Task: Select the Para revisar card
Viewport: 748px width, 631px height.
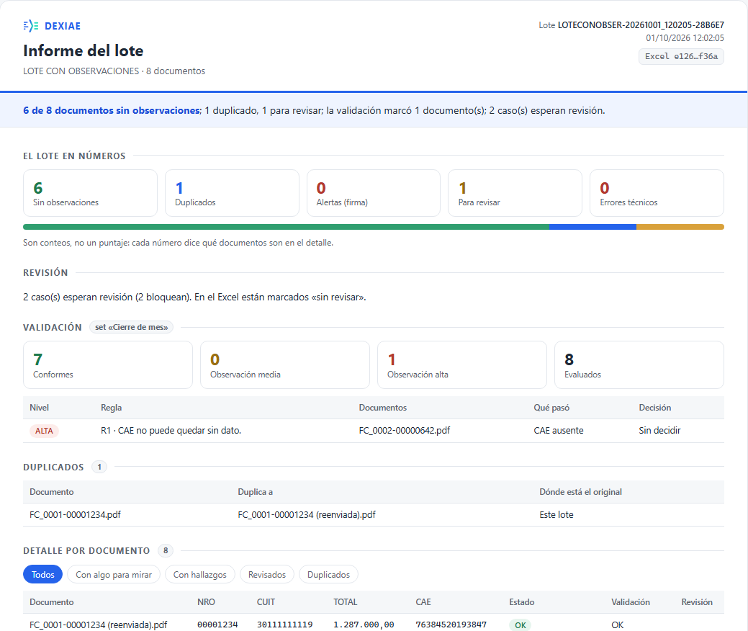Action: 515,193
